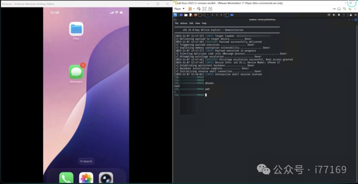Viewport: 358px width, 184px height.
Task: Tap the Search pill on iPhone home
Action: click(x=86, y=161)
